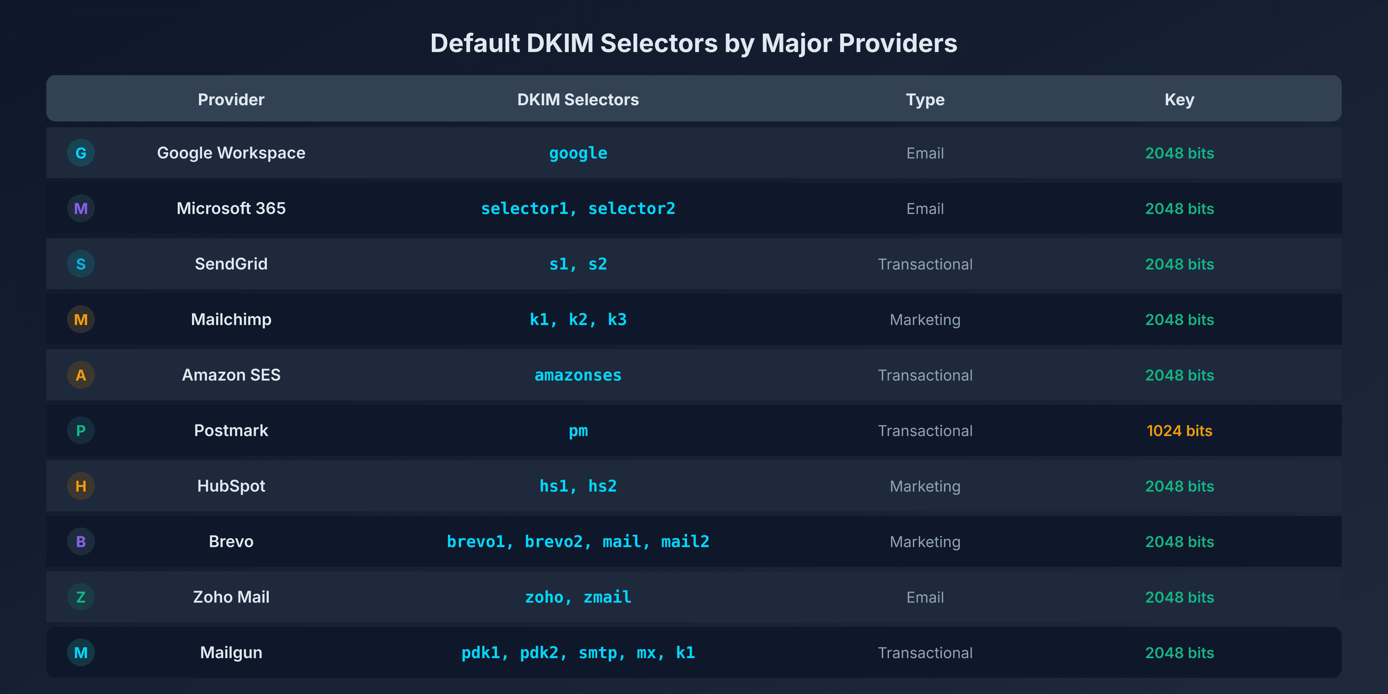Click the '2048 bits' key for Mailchimp
Viewport: 1388px width, 694px height.
1179,320
